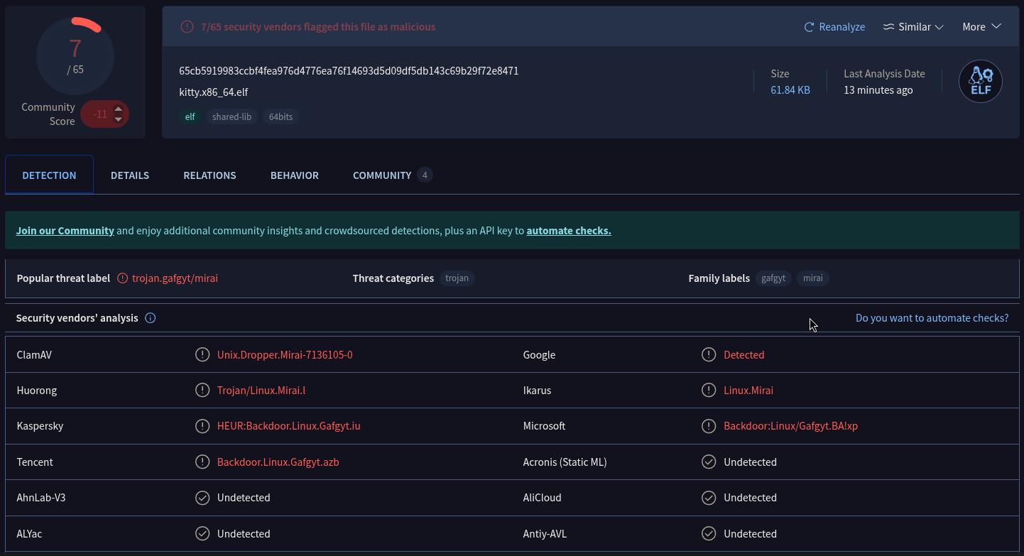The height and width of the screenshot is (556, 1024).
Task: Select the elf tag
Action: (x=190, y=116)
